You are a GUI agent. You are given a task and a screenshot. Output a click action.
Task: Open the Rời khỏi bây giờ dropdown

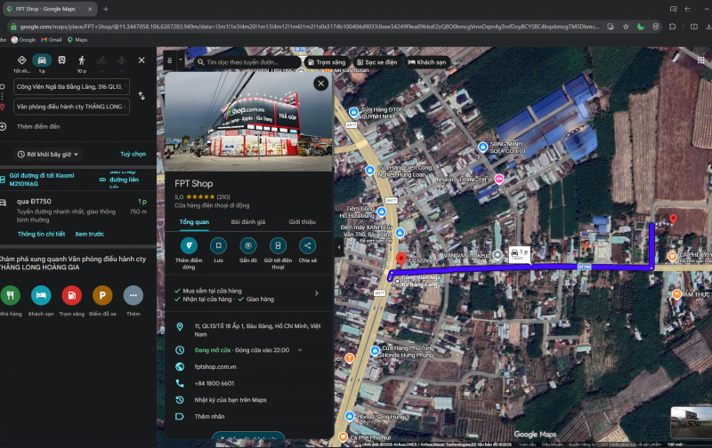pyautogui.click(x=49, y=154)
